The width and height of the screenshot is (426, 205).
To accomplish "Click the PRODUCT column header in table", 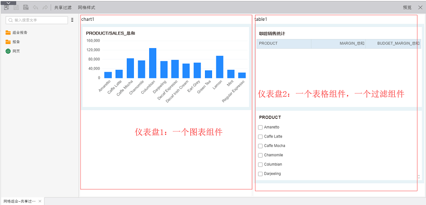I will pos(283,43).
